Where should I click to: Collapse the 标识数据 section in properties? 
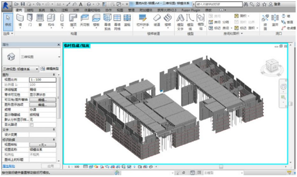pos(54,140)
